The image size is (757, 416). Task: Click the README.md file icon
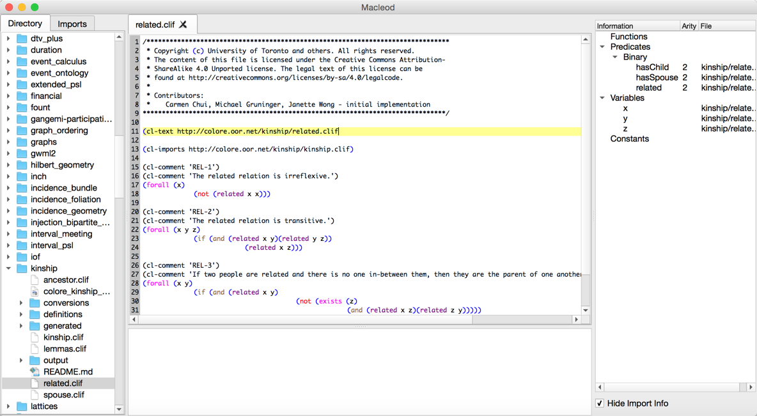(35, 372)
